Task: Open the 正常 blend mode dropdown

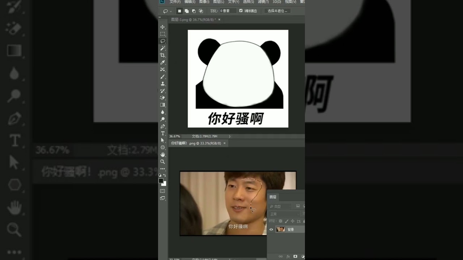Action: (285, 214)
